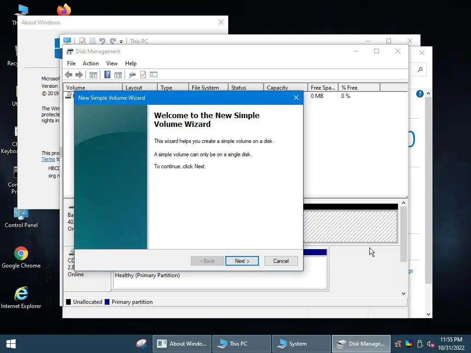Open the Windows Start button
The width and height of the screenshot is (471, 353).
pos(11,344)
